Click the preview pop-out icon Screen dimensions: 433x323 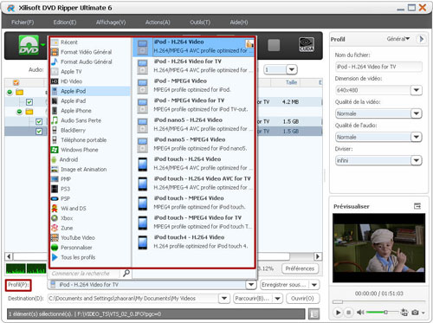(417, 206)
